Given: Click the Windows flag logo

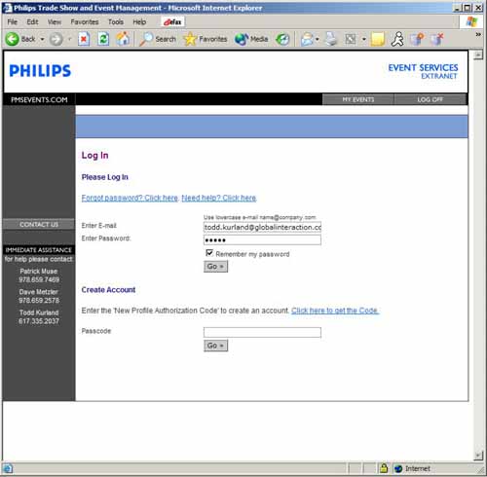Looking at the screenshot, I should (471, 21).
